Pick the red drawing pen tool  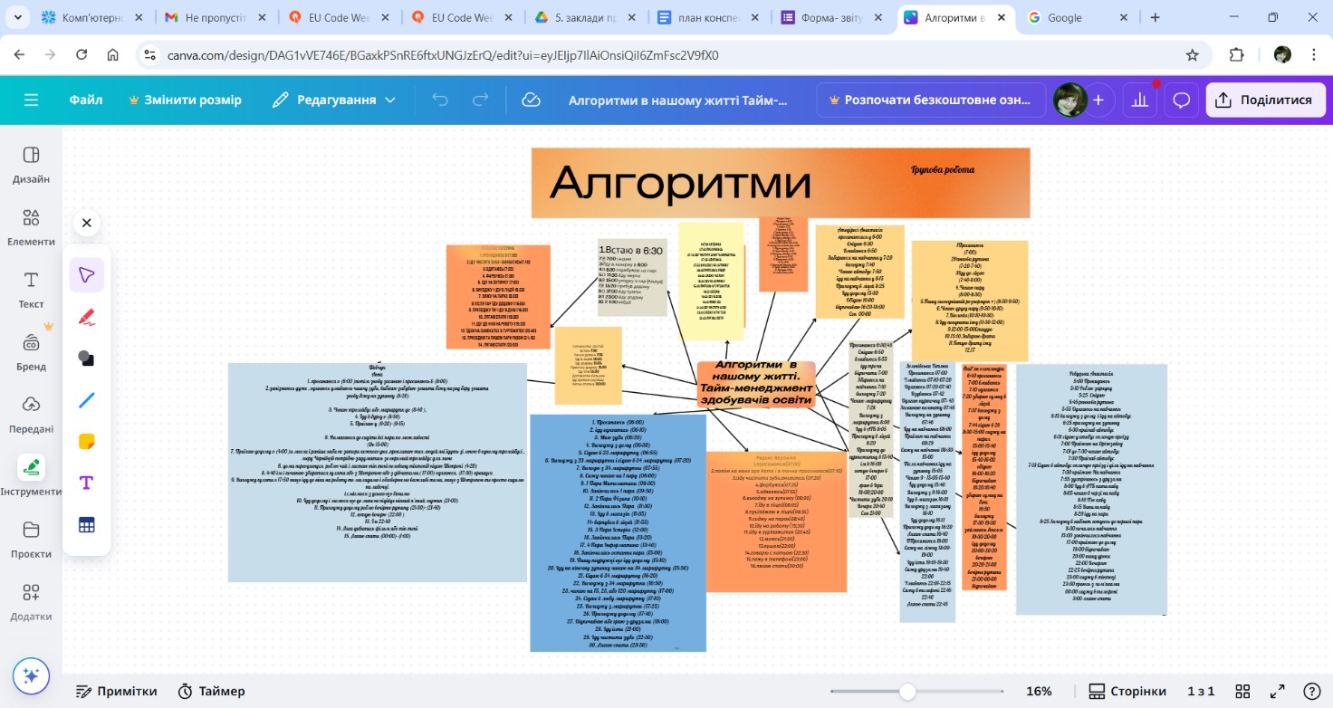(87, 317)
